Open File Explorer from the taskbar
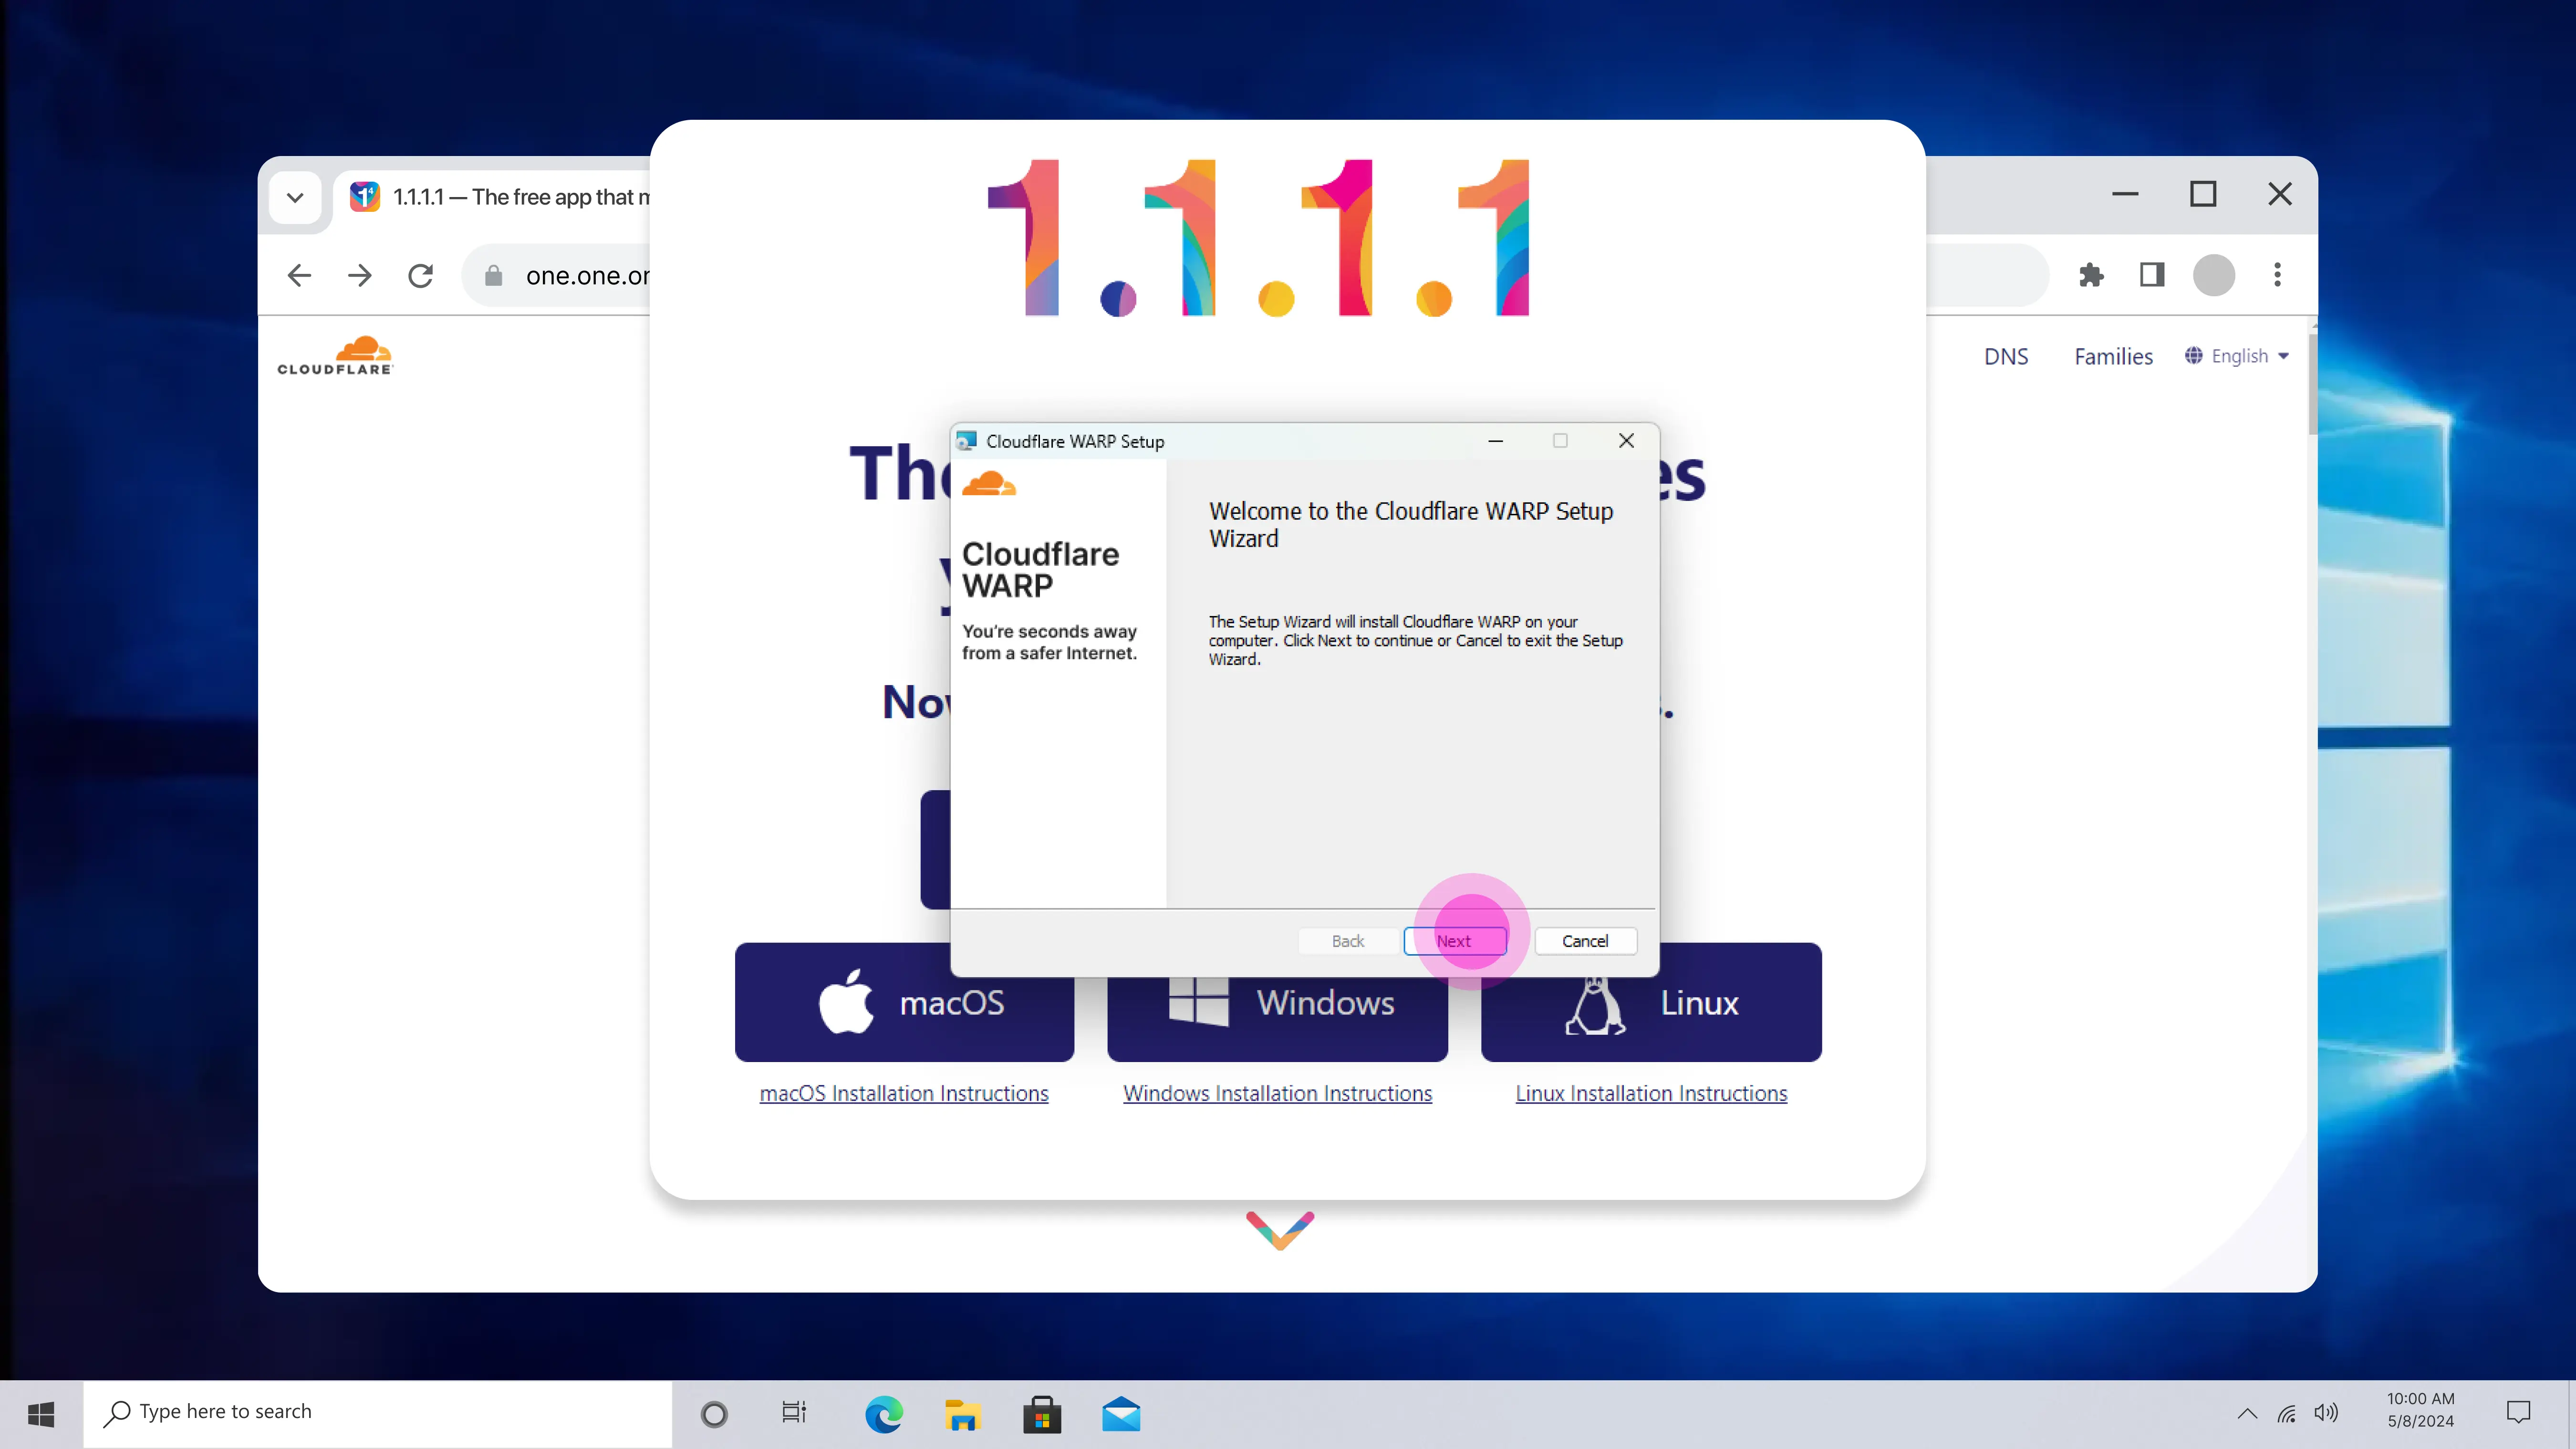 click(x=962, y=1415)
